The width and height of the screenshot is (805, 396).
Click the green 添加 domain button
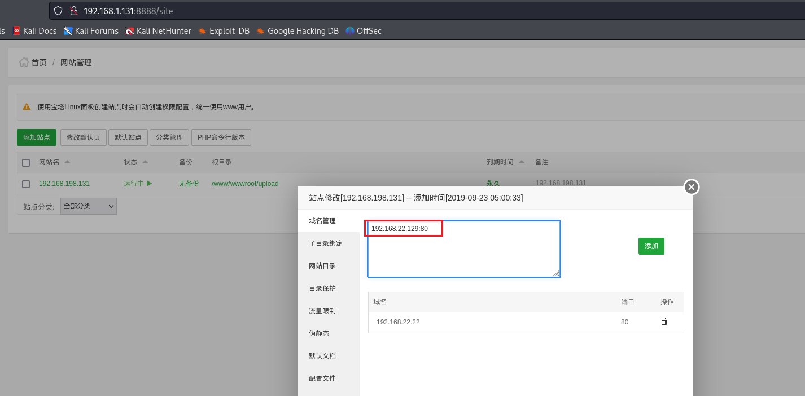point(651,246)
